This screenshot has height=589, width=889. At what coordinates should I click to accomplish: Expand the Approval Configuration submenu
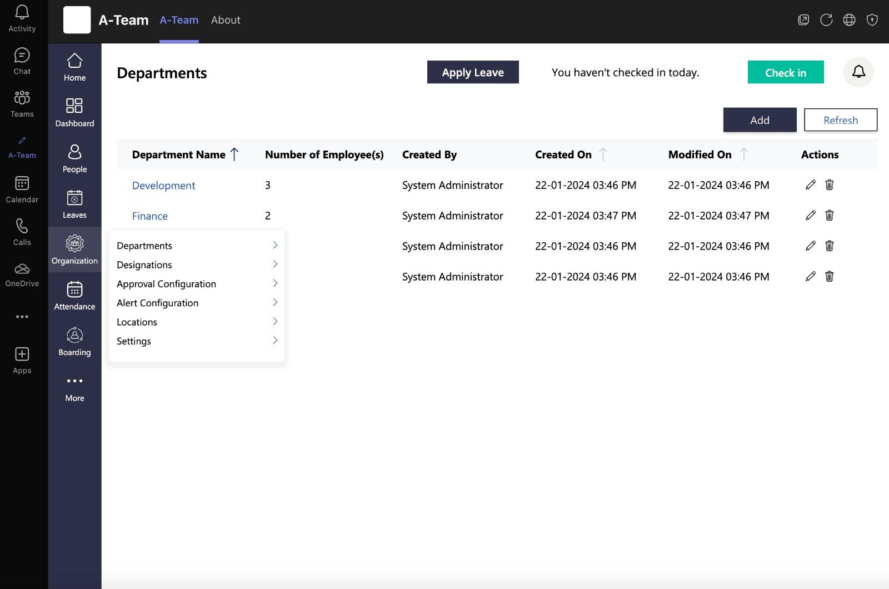tap(274, 283)
